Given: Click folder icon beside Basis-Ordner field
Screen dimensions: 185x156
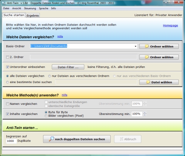Looking at the screenshot, I should point(147,46).
